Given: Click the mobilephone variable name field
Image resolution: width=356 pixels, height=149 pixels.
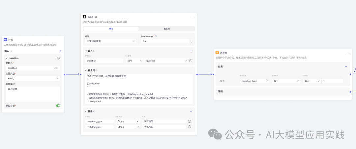Looking at the screenshot, I should [99, 127].
